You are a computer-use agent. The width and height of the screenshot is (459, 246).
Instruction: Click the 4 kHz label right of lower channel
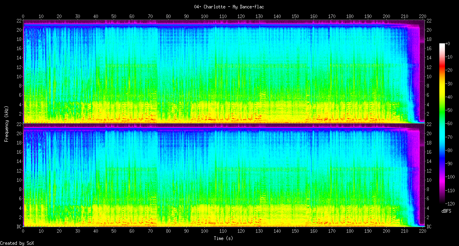(x=429, y=208)
